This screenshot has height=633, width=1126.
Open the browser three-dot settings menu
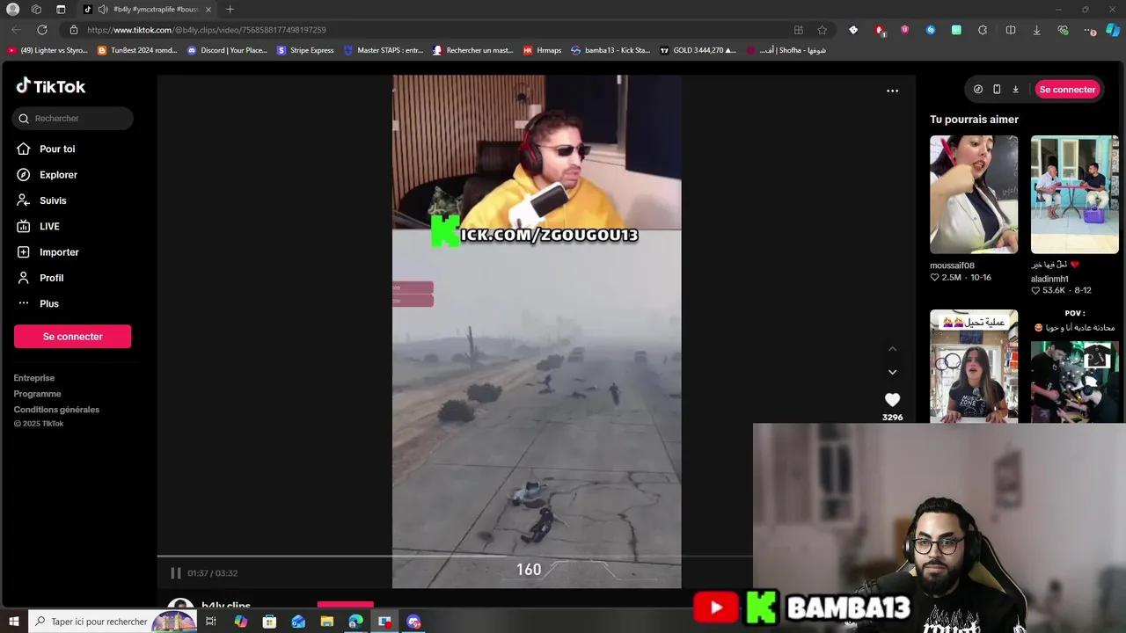click(x=1091, y=30)
